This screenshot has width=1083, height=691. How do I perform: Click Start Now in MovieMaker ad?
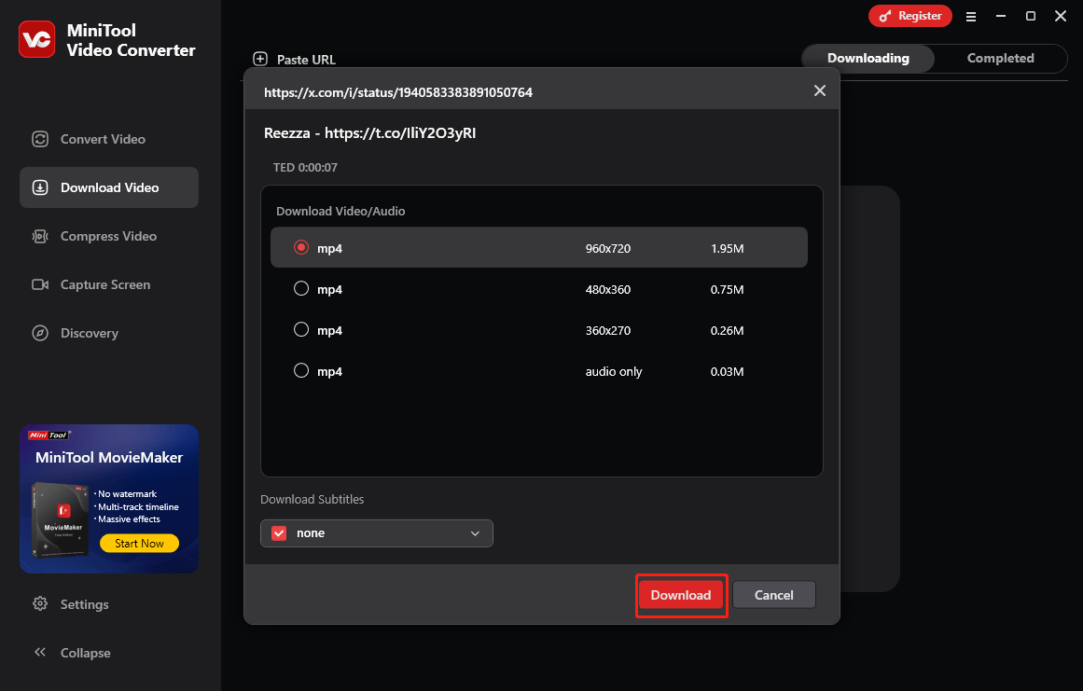(140, 544)
